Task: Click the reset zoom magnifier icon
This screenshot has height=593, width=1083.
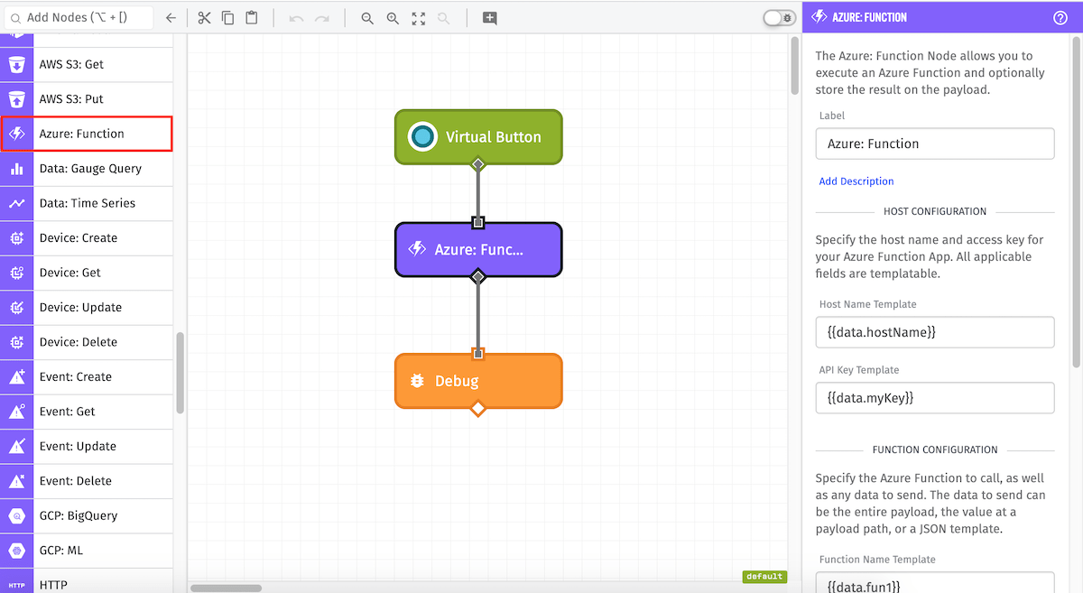Action: click(x=443, y=18)
